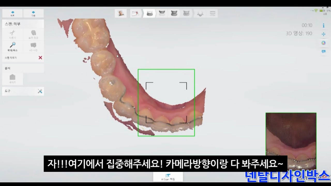Switch to the upper jaw scan step

(x=162, y=13)
